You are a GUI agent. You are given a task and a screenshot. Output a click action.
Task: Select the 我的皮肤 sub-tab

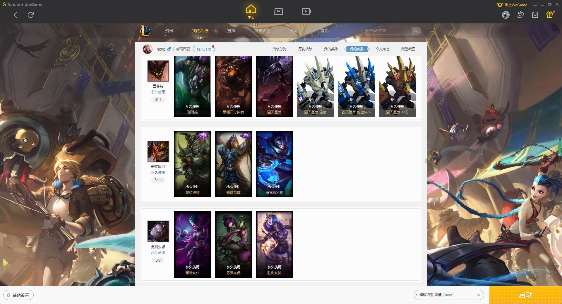pos(357,49)
